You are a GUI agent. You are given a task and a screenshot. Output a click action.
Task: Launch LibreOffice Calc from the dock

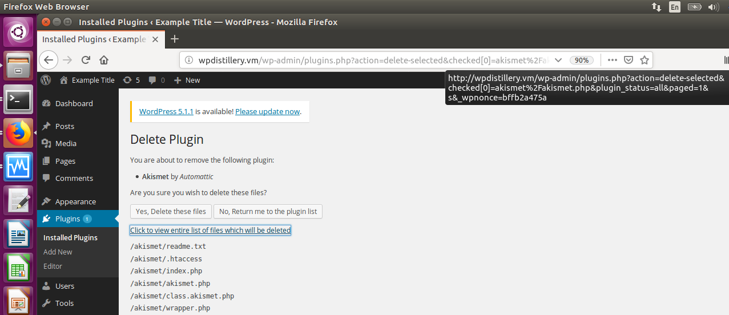pos(18,268)
